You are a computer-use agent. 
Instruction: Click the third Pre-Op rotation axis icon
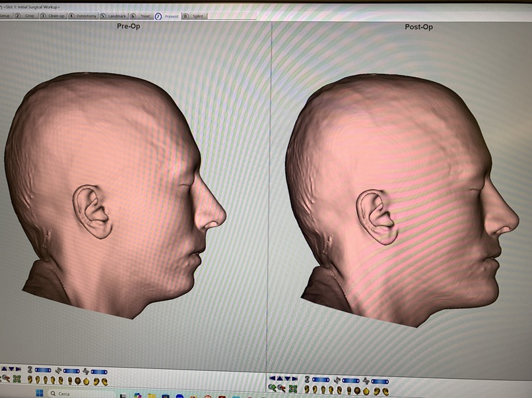pyautogui.click(x=86, y=371)
